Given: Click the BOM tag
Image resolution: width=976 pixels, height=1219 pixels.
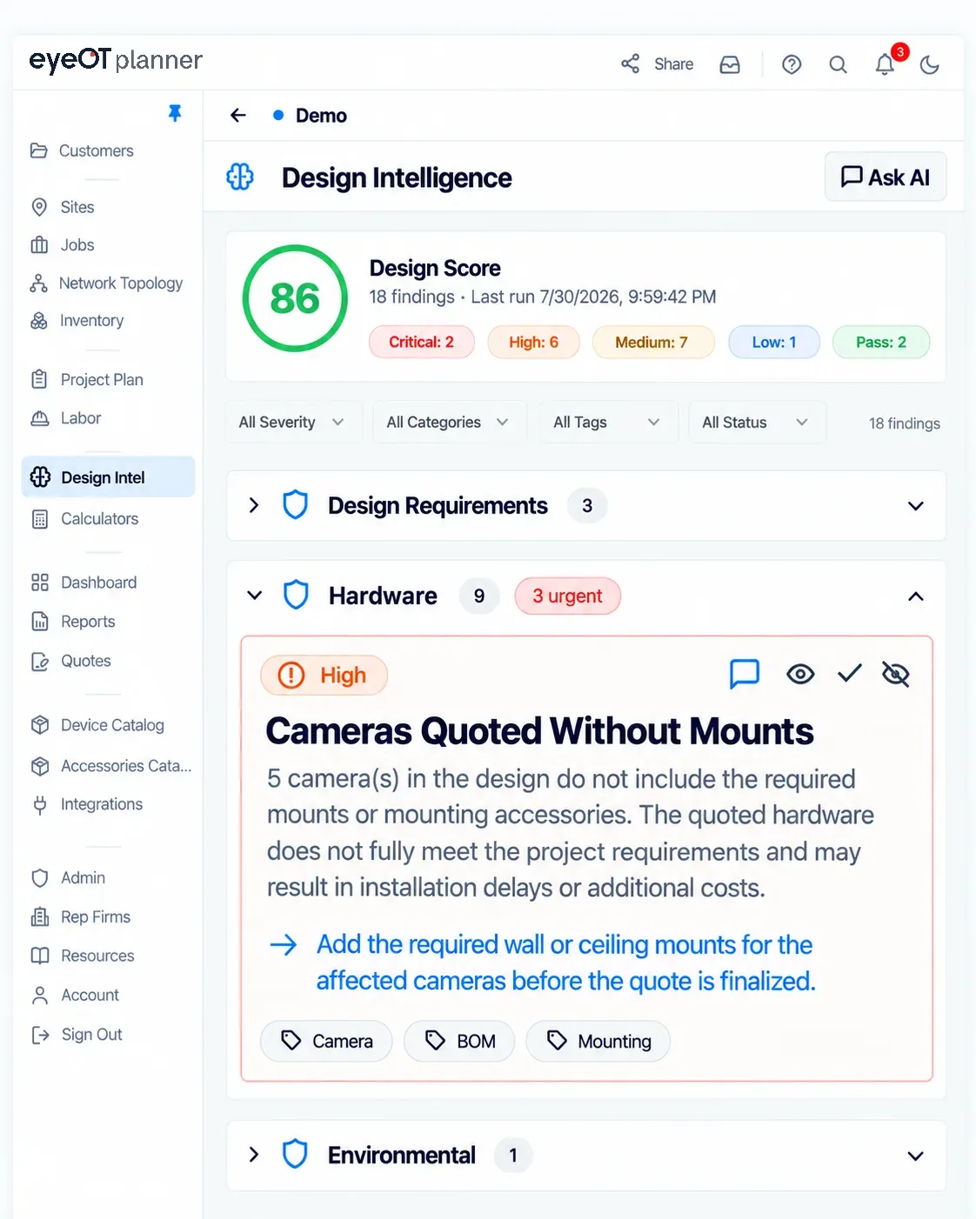Looking at the screenshot, I should (x=459, y=1041).
